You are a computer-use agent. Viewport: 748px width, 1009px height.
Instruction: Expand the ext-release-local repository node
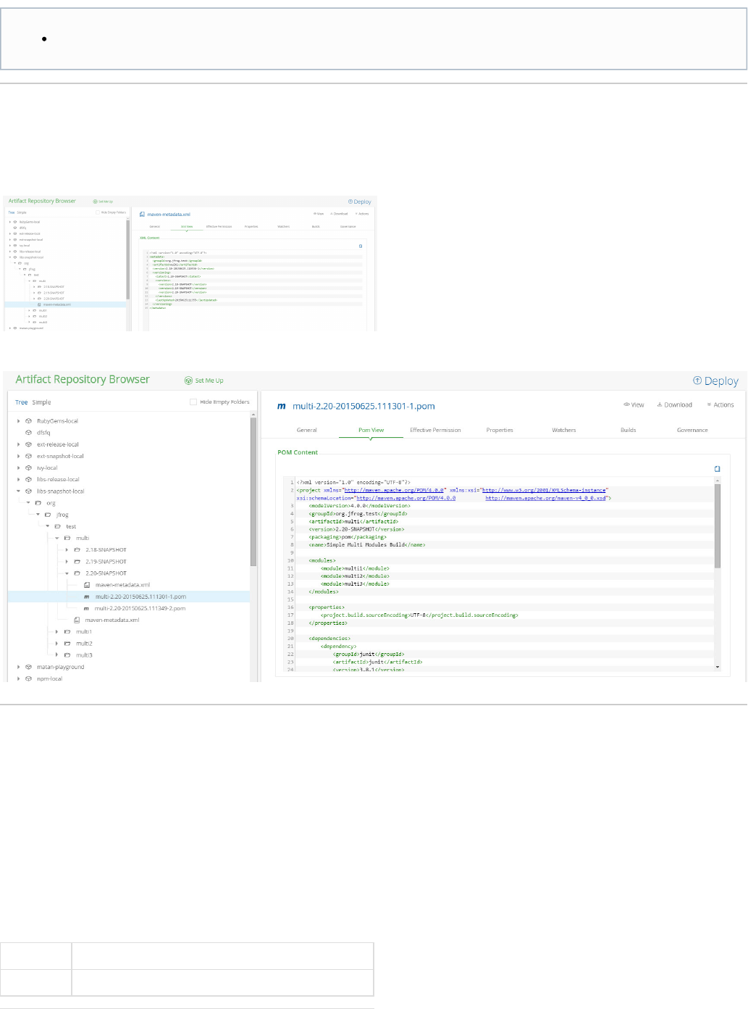pos(19,444)
